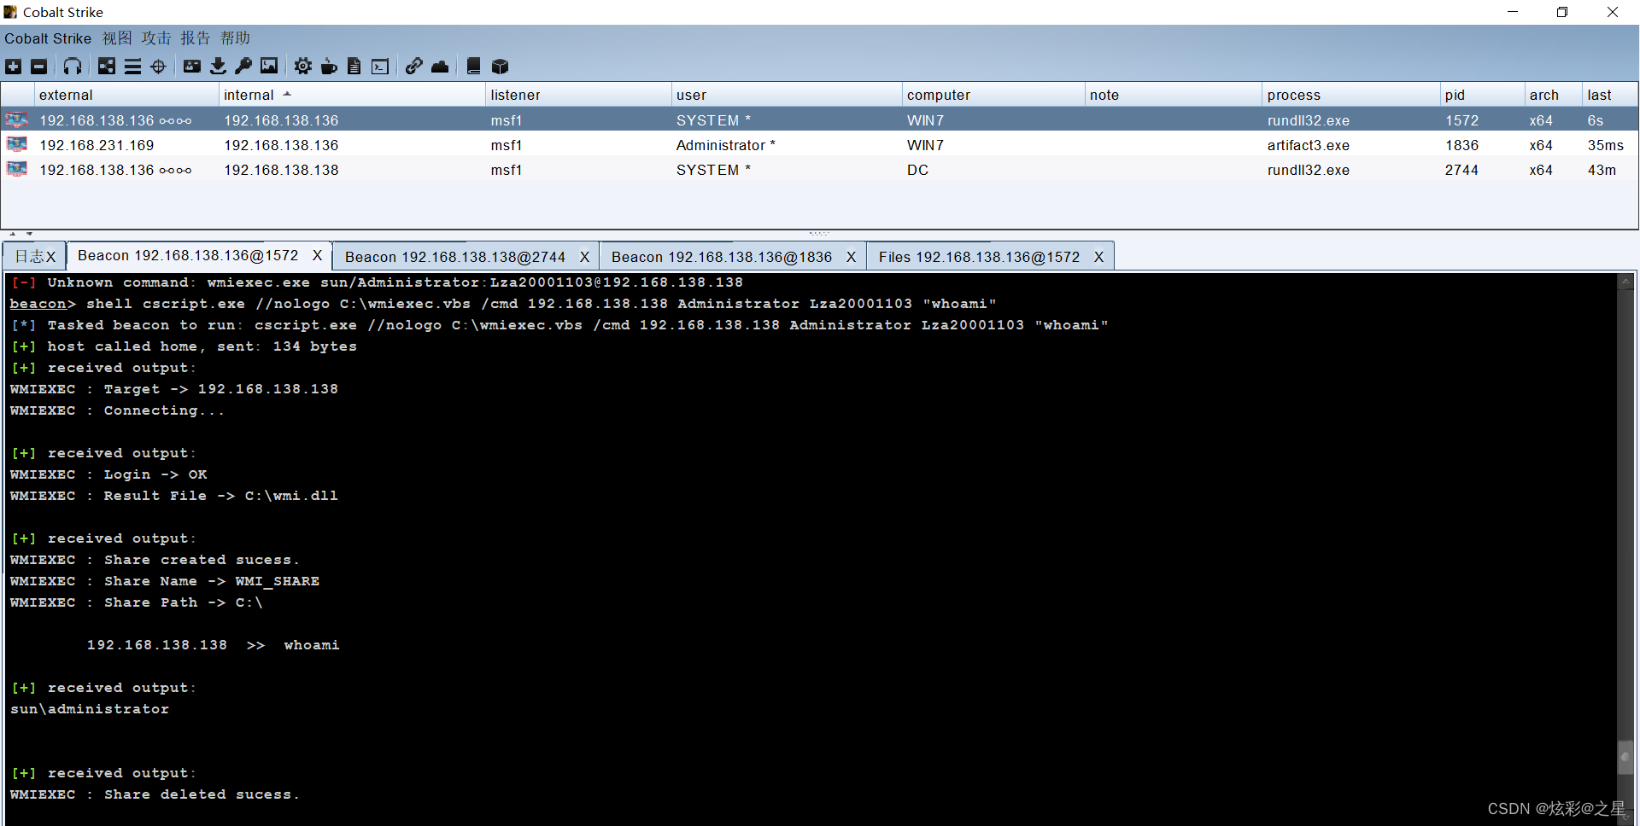The width and height of the screenshot is (1640, 826).
Task: Open the Screenshots picture icon
Action: tap(269, 67)
